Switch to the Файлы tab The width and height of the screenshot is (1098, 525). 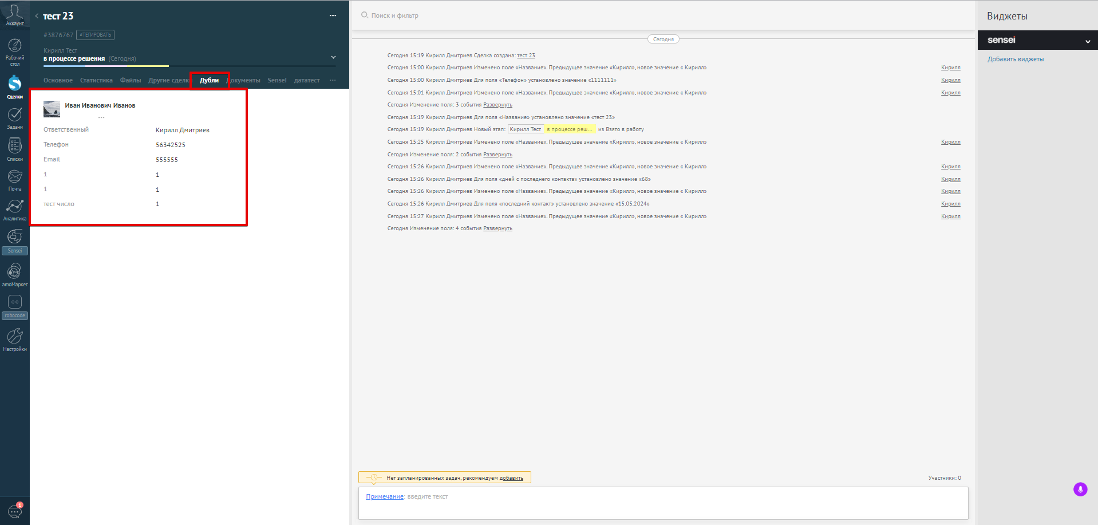131,80
